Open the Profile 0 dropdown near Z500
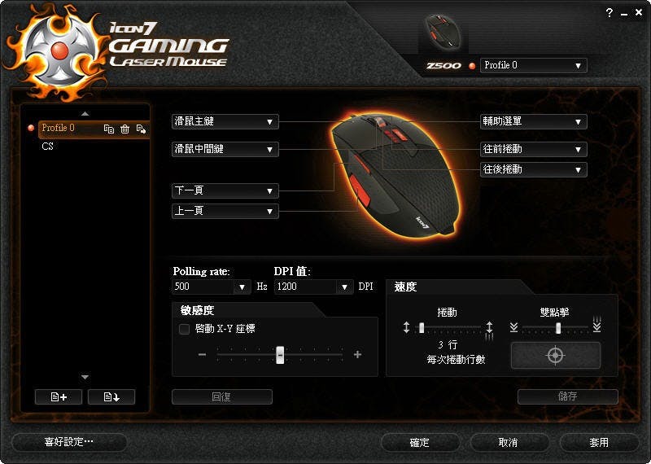Image resolution: width=651 pixels, height=464 pixels. [534, 66]
